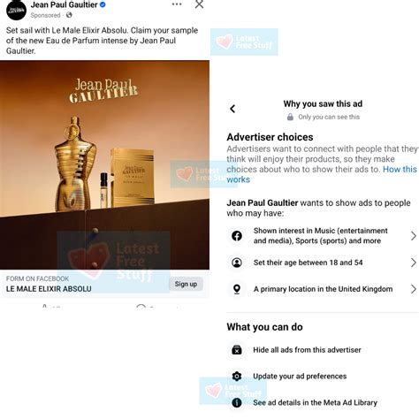Dismiss the sponsored post with X icon

tap(199, 4)
